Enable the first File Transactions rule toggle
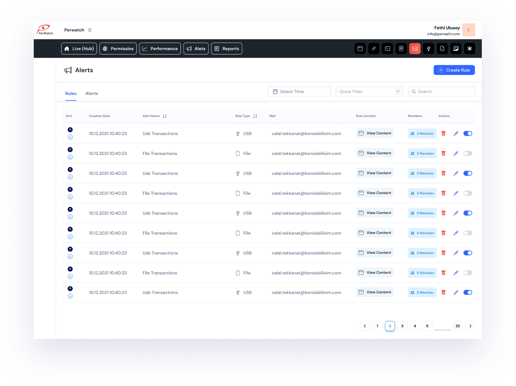Screen dimensions: 516x386 click(468, 154)
